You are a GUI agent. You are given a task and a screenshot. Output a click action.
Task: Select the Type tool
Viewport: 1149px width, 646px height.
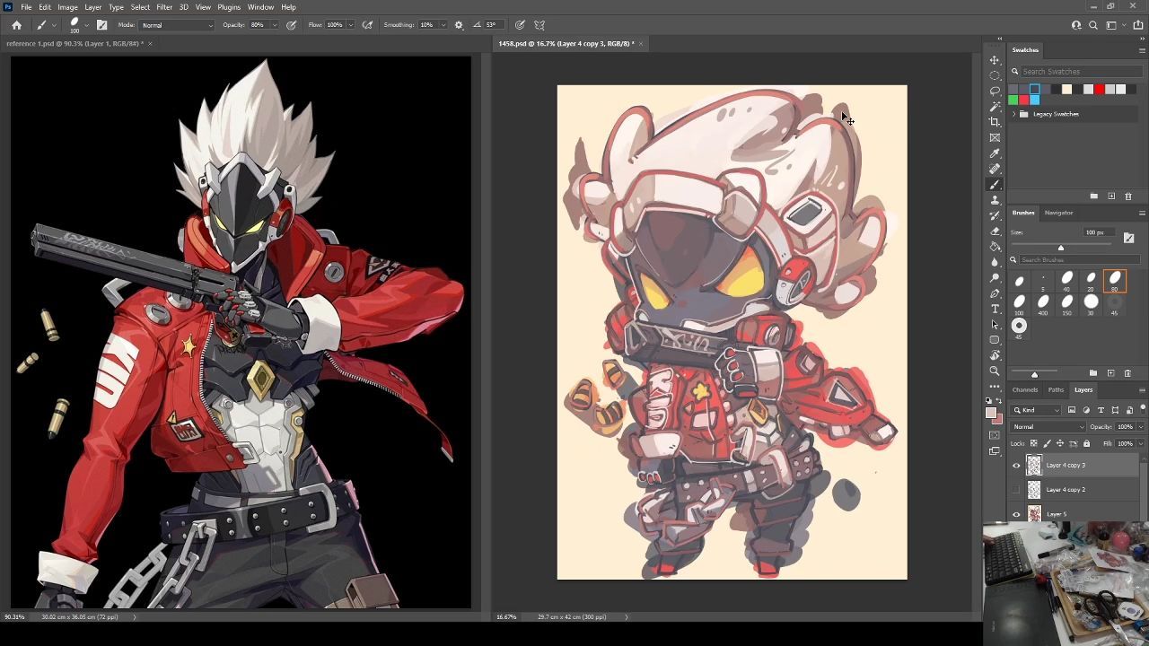coord(995,309)
